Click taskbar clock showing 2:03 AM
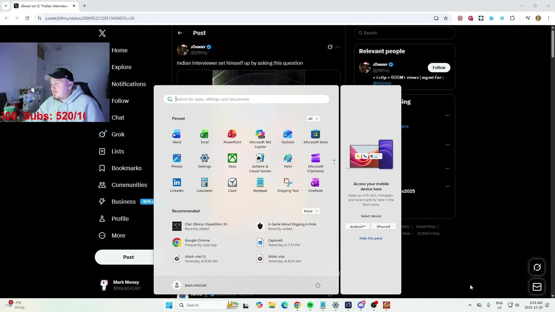 click(533, 305)
